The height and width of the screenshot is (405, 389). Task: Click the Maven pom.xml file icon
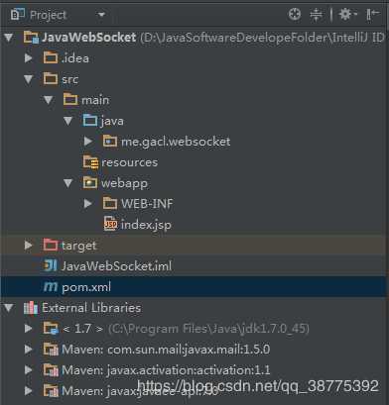[x=51, y=286]
